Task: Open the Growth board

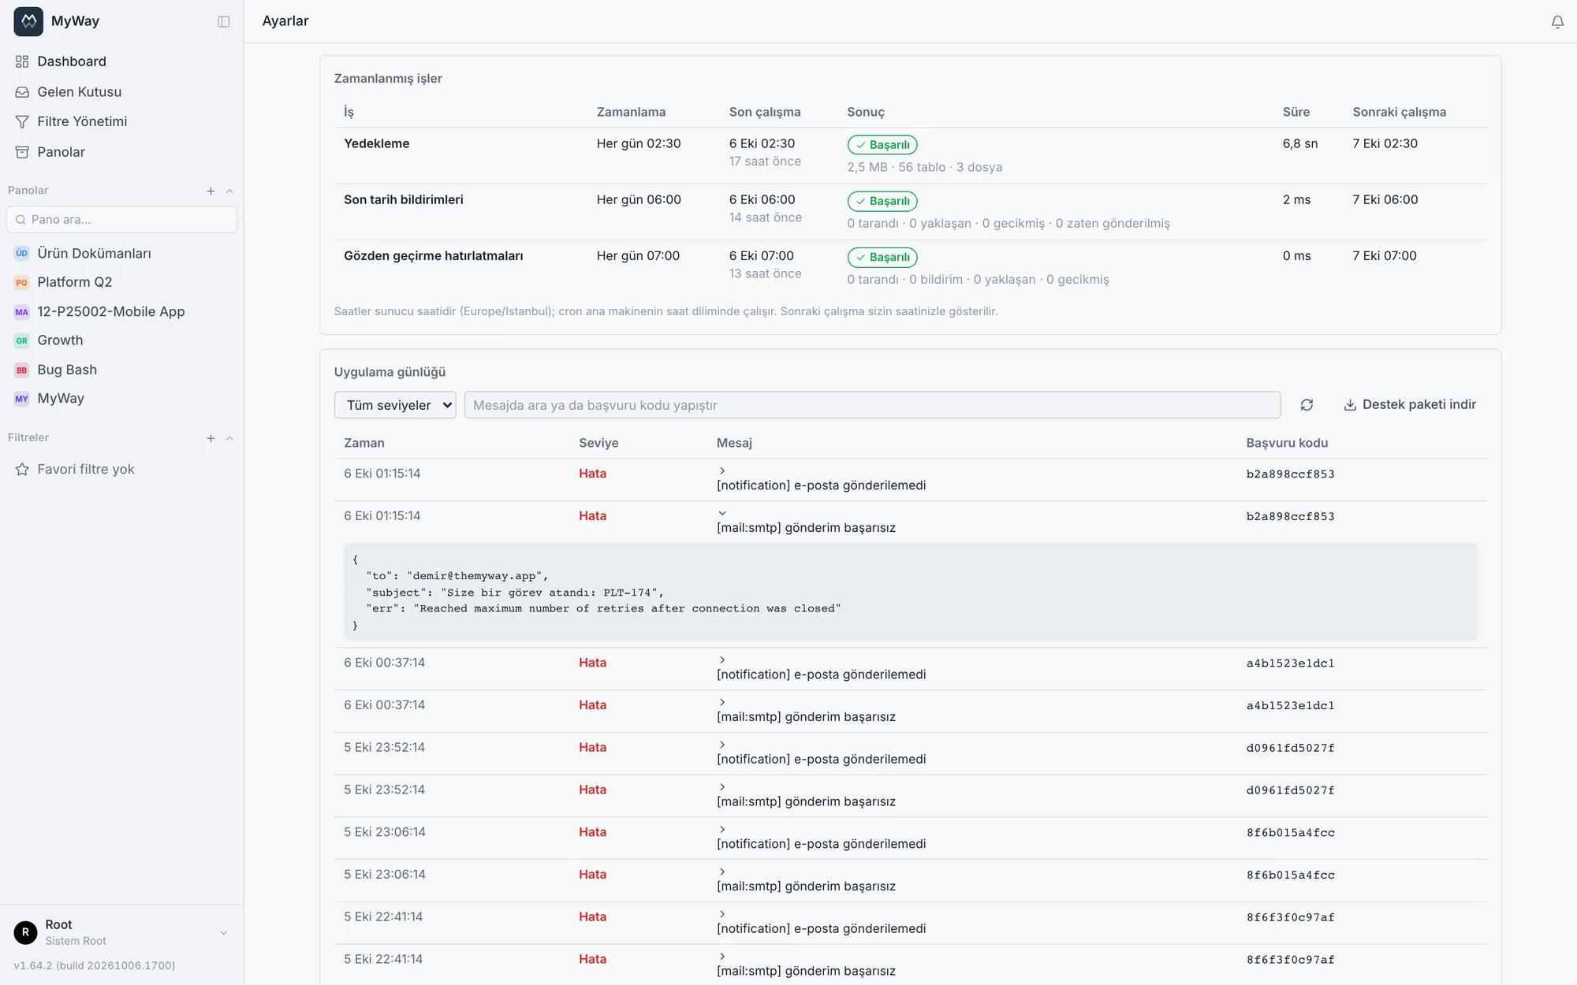Action: (x=121, y=340)
